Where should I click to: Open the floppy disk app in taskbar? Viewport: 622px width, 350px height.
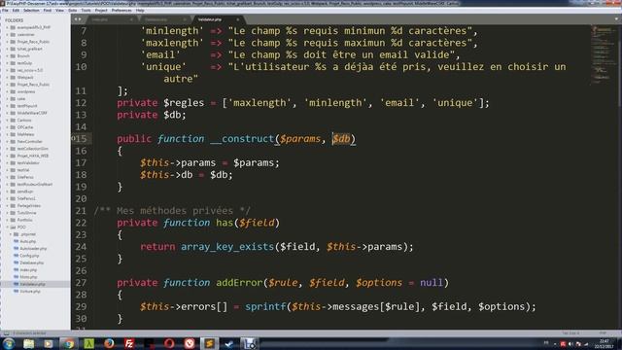coord(250,343)
